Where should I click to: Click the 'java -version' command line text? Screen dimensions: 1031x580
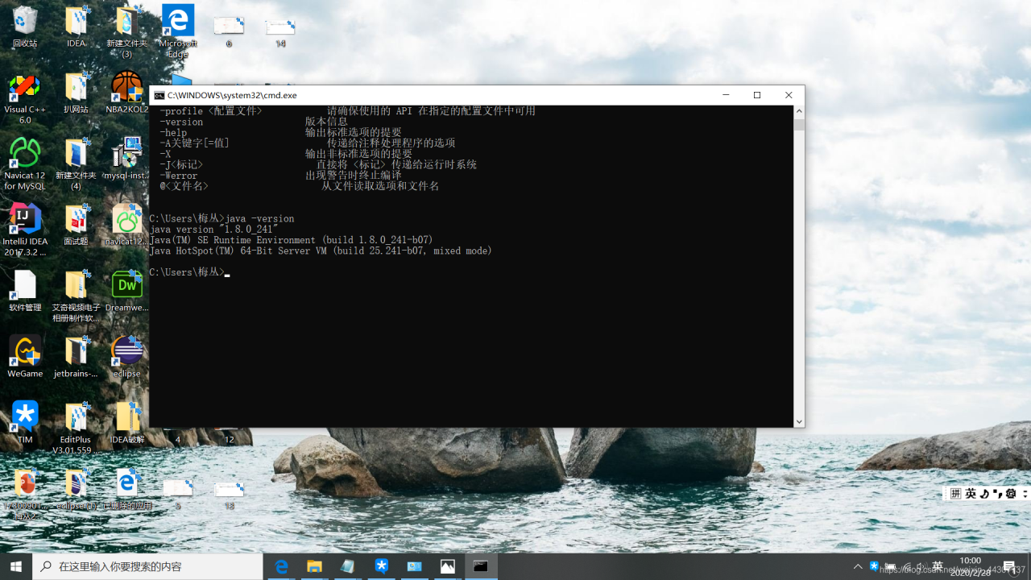(259, 218)
